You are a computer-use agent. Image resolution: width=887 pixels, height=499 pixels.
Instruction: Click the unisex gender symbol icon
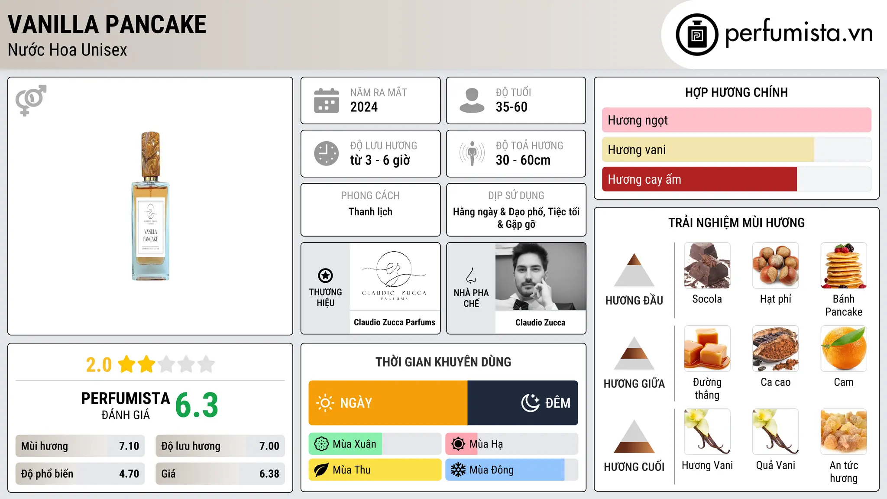tap(31, 100)
